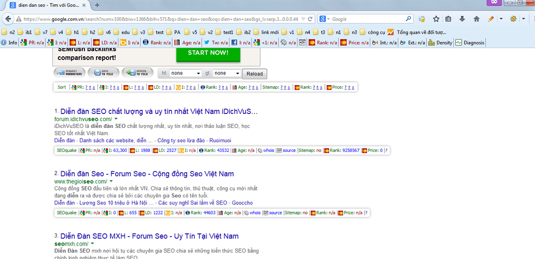
Task: Open the search engine selector dropdown in search box
Action: (325, 19)
